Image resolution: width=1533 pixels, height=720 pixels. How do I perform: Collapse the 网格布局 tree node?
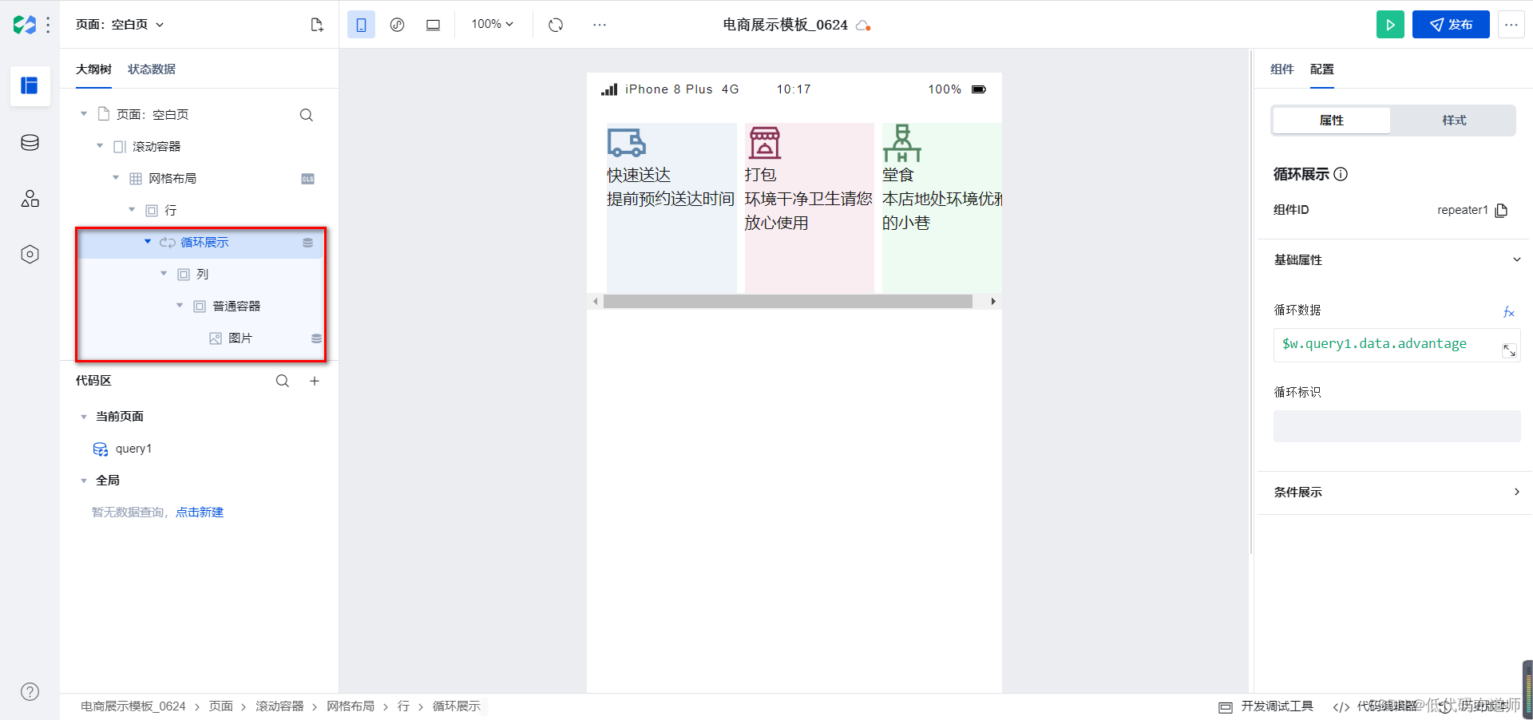tap(116, 178)
